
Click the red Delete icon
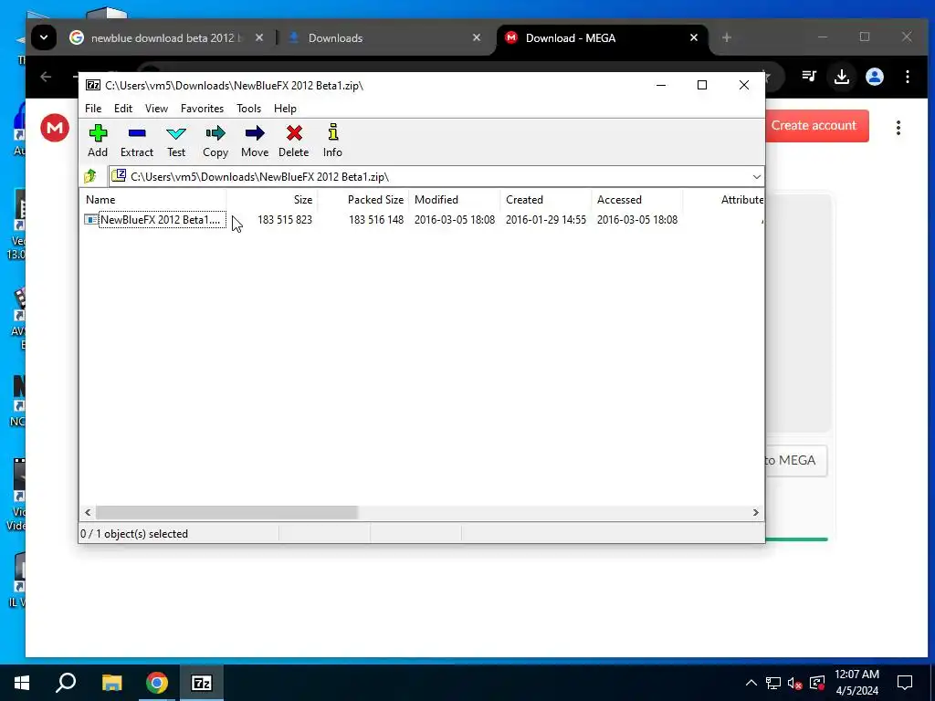click(293, 141)
